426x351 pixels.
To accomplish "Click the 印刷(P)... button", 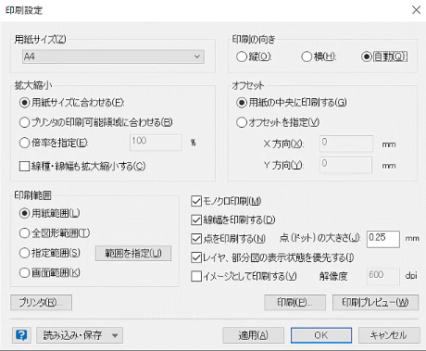I will [x=295, y=302].
